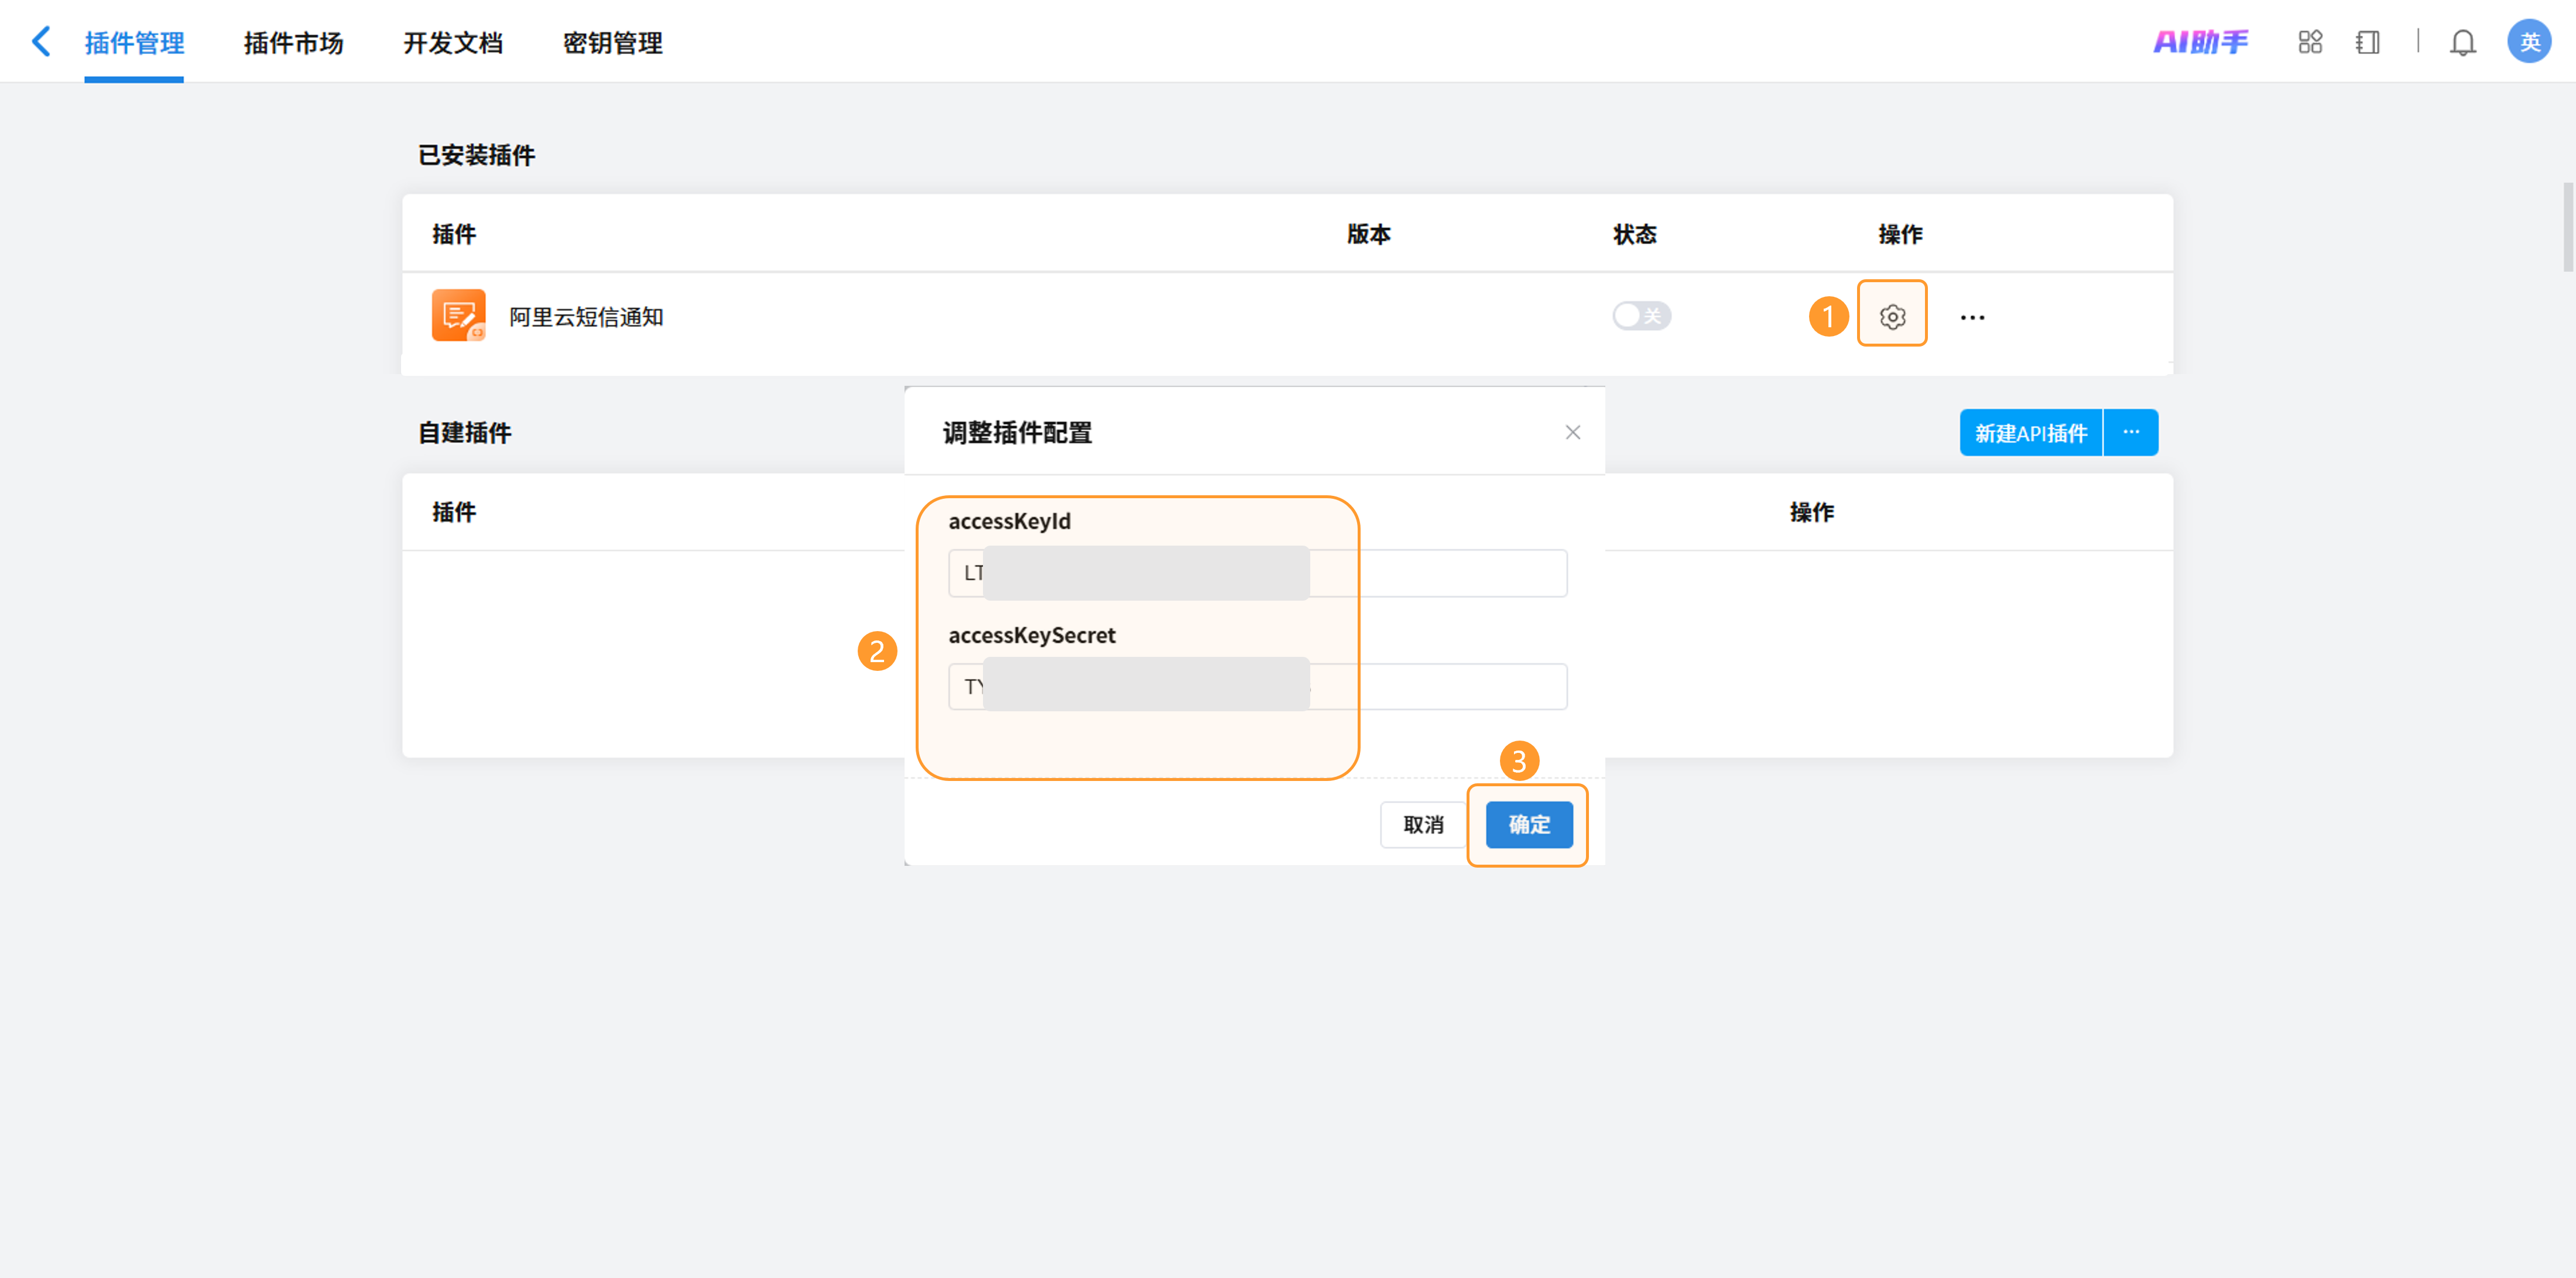Toggle the 阿里云短信通知 status switch
2576x1278 pixels.
[1640, 316]
